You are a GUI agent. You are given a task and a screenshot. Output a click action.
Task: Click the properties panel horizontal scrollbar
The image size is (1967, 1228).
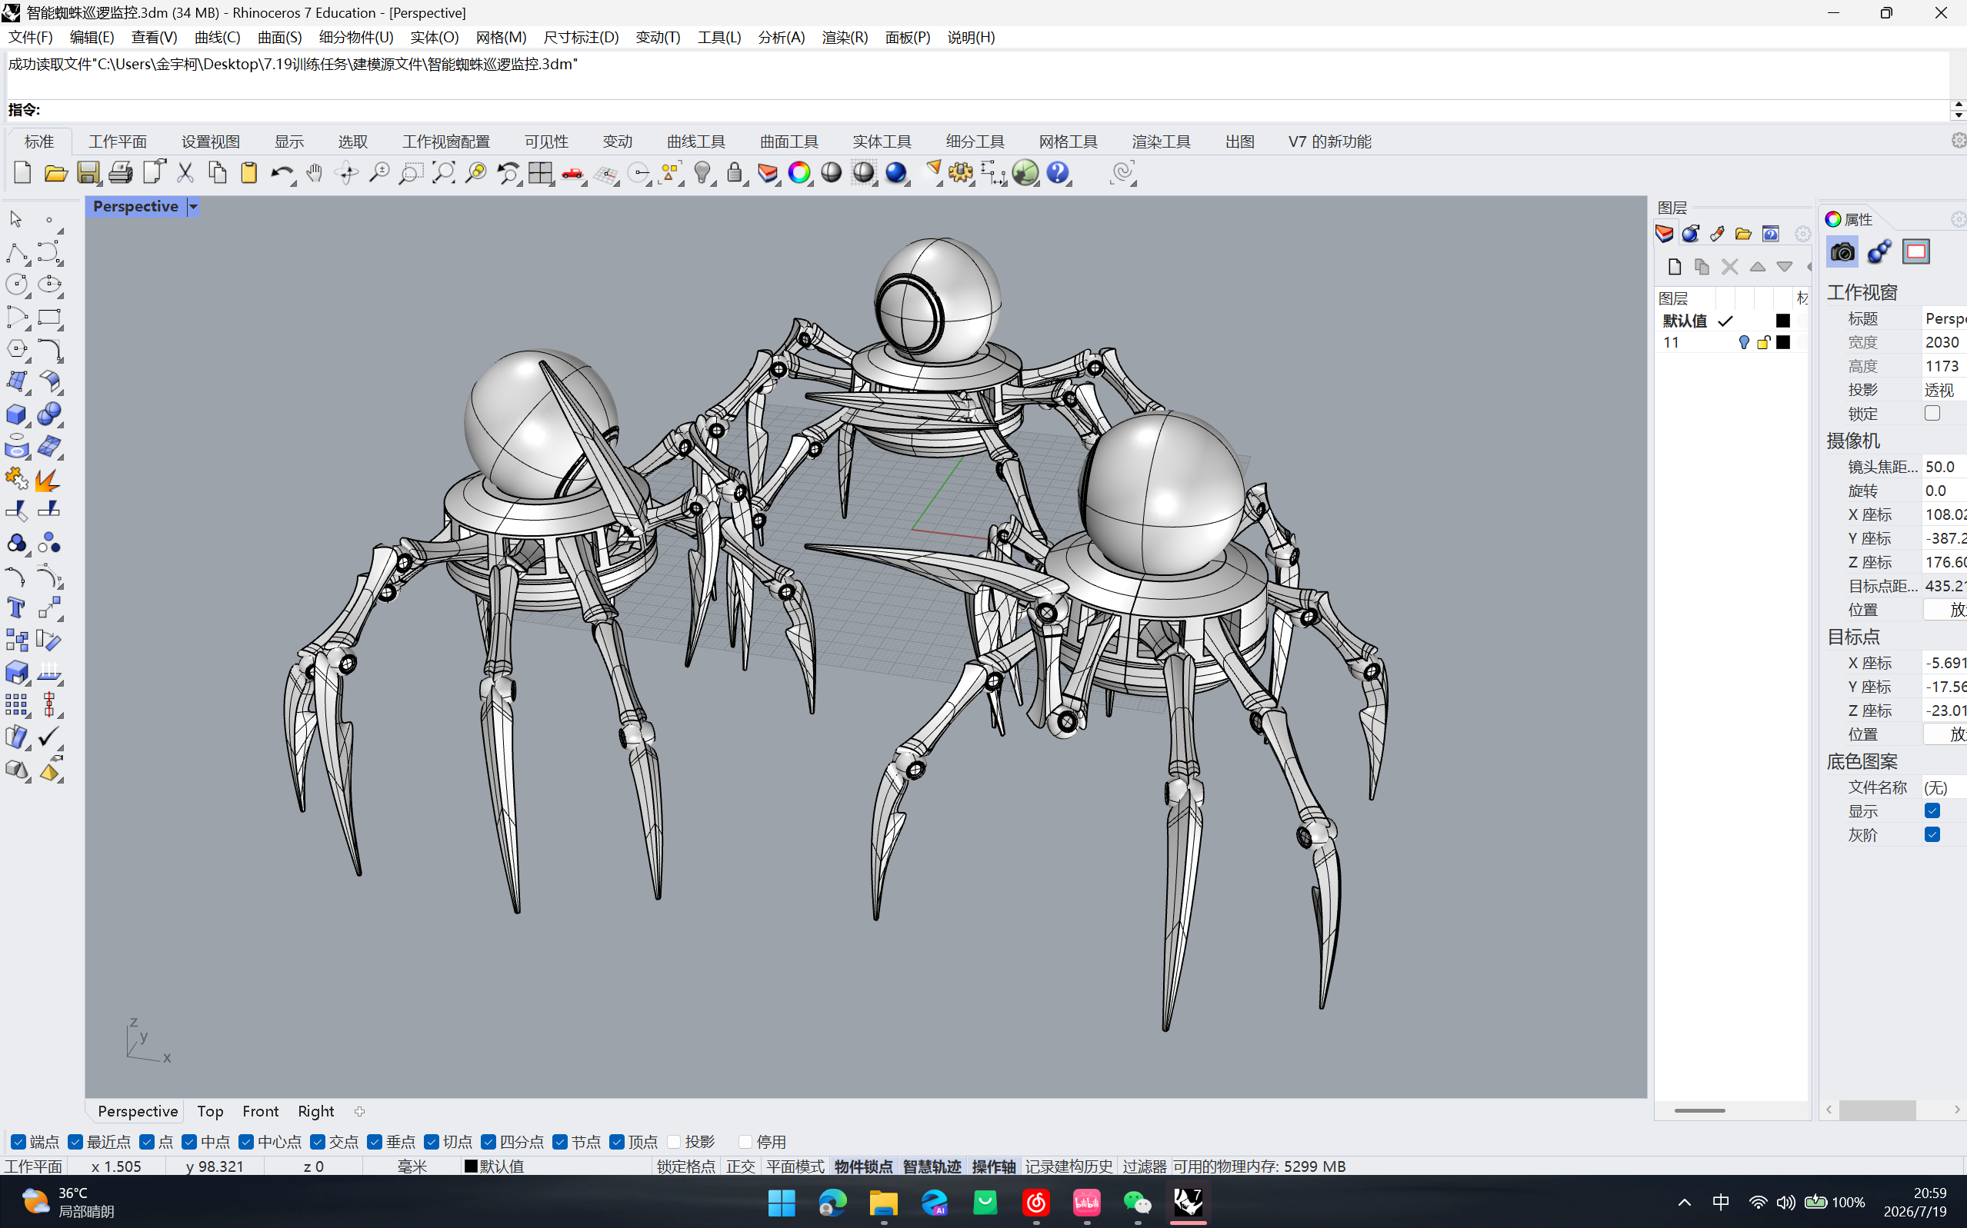(x=1878, y=1110)
